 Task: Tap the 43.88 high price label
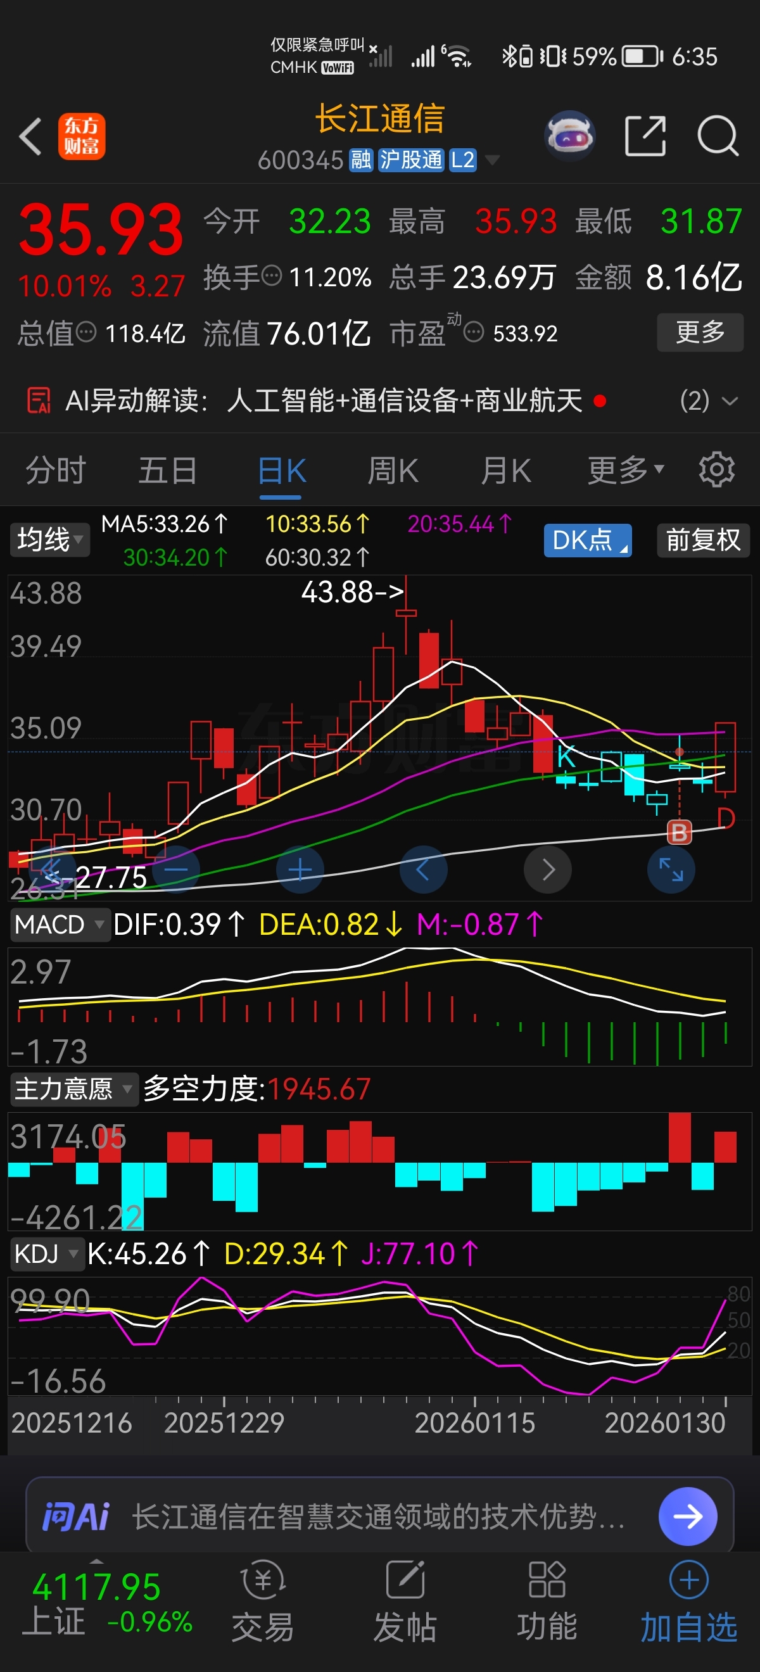[352, 592]
